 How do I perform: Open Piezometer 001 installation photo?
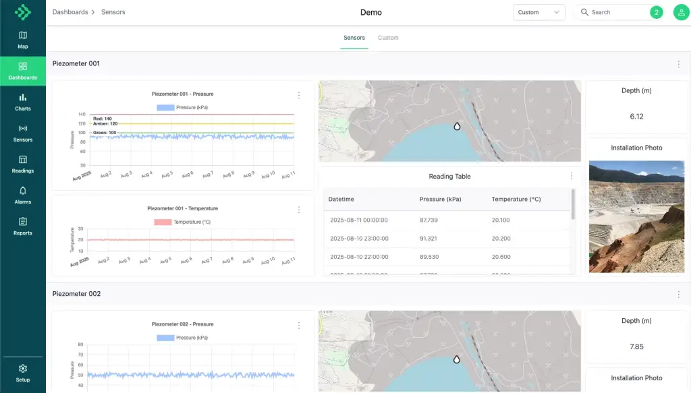point(636,216)
